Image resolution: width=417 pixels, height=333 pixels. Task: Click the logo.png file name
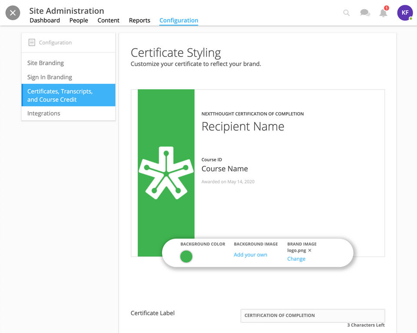point(297,250)
